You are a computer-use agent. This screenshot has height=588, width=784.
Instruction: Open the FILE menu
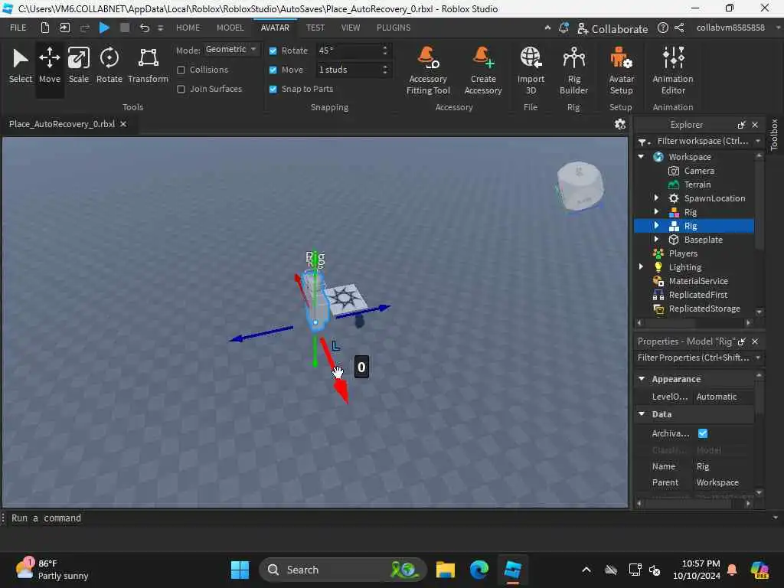coord(18,28)
